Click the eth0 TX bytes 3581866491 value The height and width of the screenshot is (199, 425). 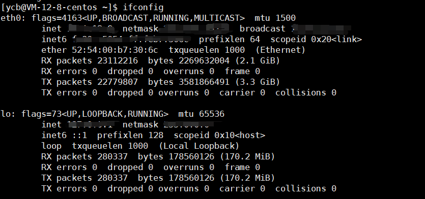point(204,82)
